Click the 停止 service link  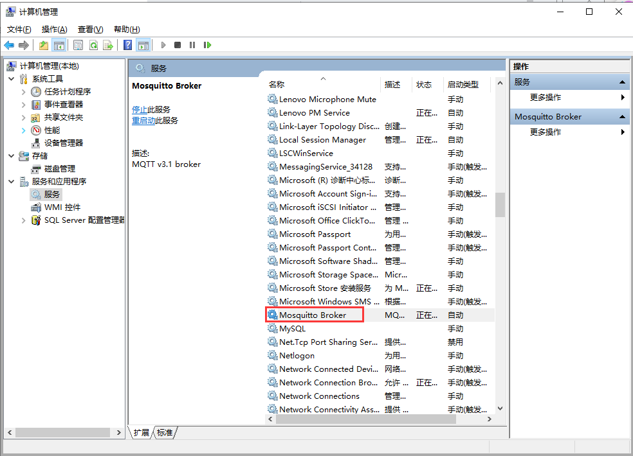(x=140, y=110)
